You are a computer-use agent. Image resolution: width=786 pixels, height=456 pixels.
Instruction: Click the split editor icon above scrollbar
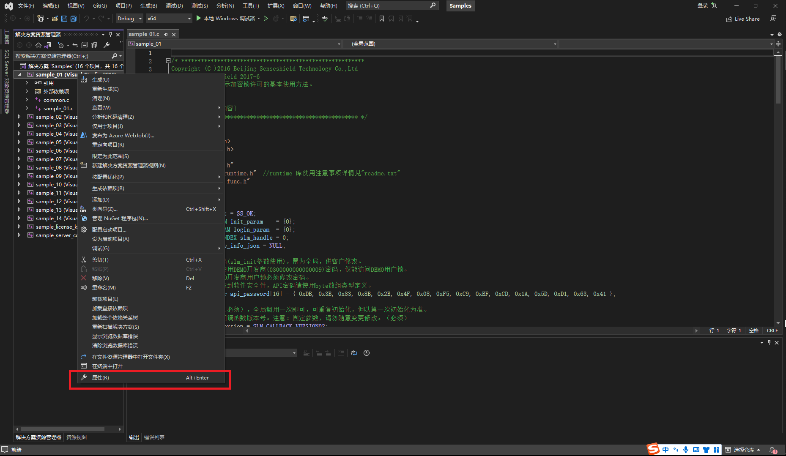click(778, 44)
